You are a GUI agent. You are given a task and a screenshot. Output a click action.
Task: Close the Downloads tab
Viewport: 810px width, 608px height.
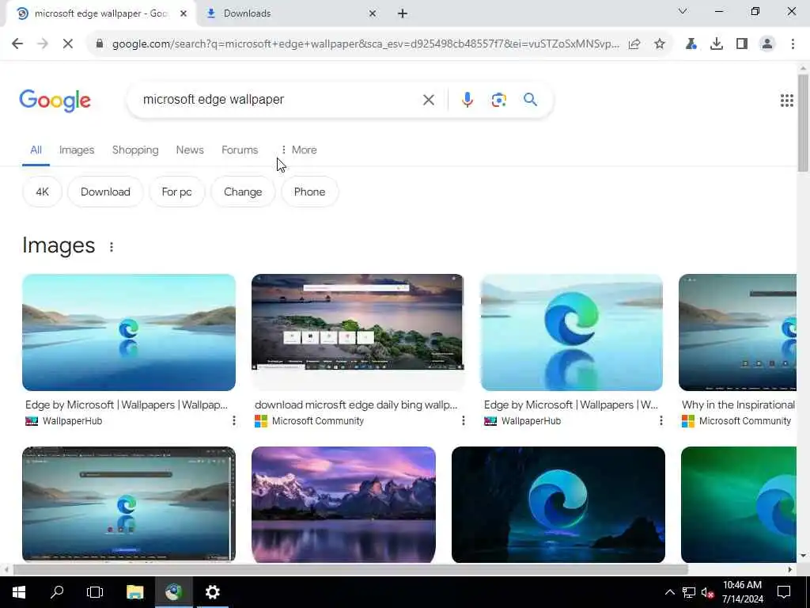coord(373,13)
